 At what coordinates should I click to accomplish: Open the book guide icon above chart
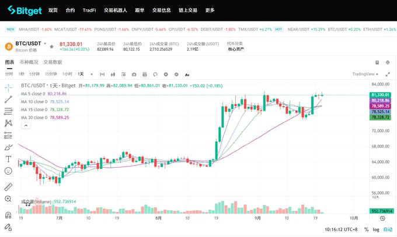click(377, 62)
